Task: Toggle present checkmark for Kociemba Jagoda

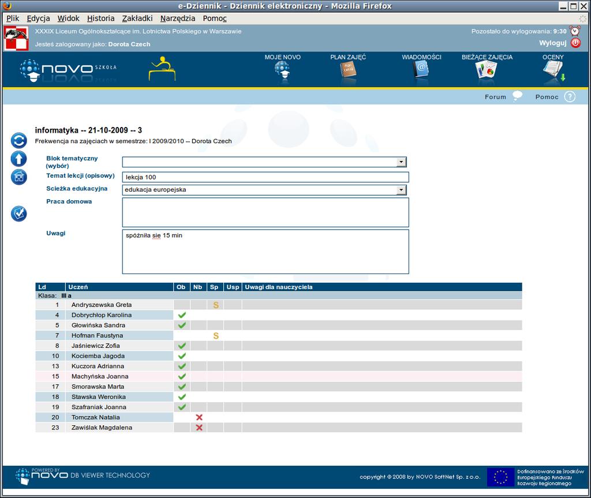Action: (182, 356)
